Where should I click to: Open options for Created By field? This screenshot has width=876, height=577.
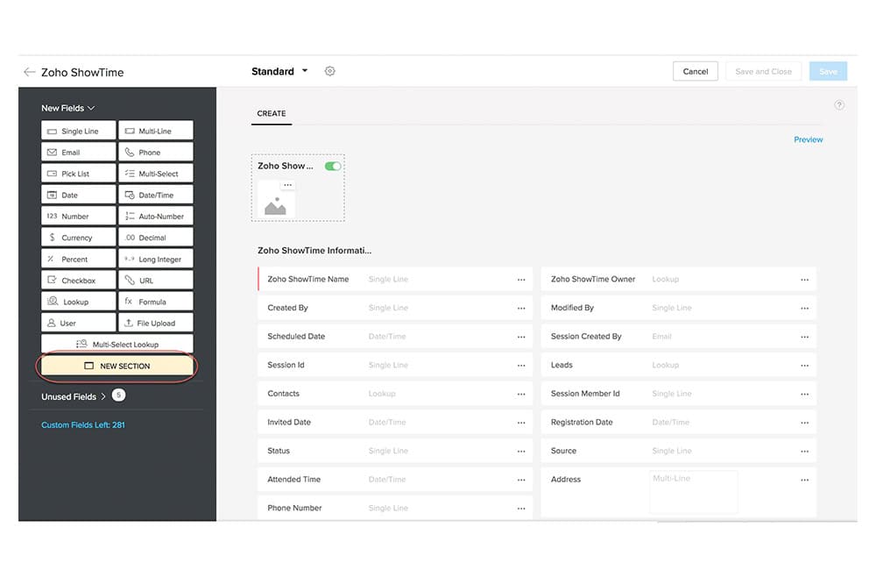pyautogui.click(x=521, y=308)
